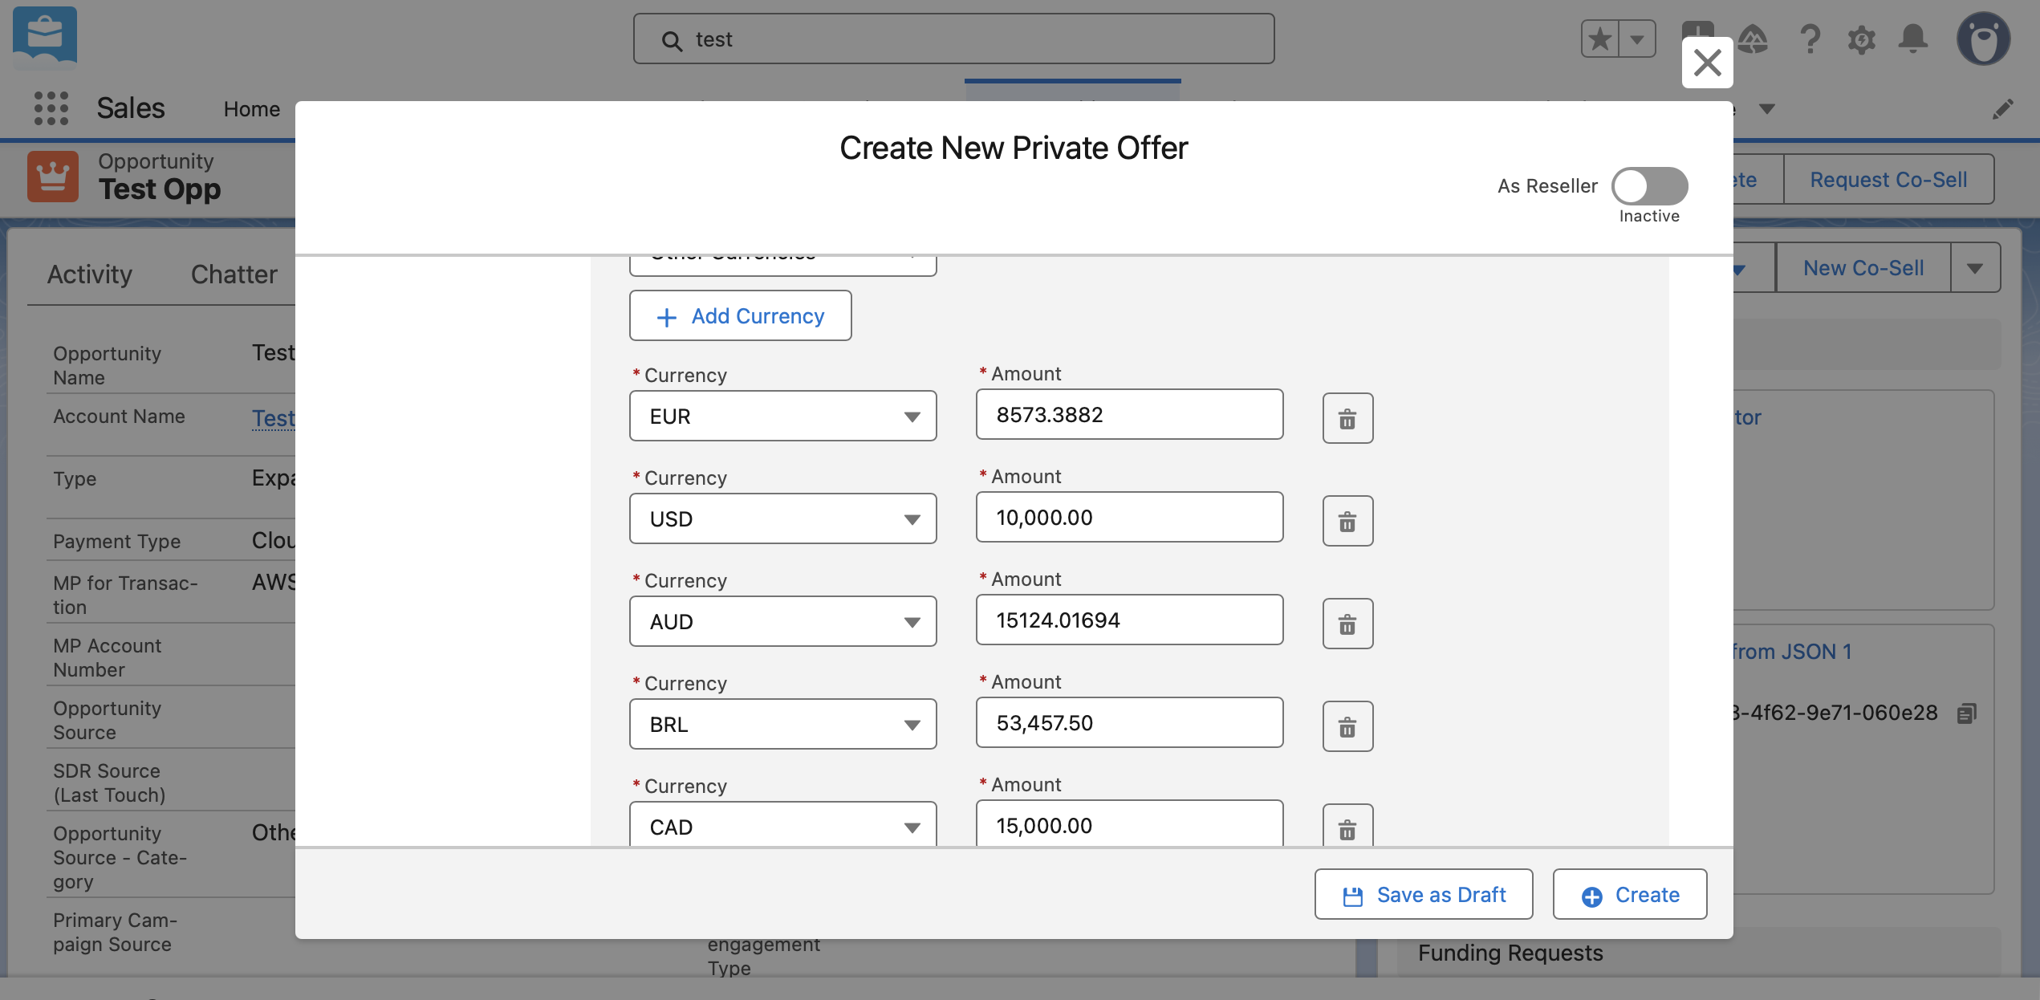Screen dimensions: 2040x1000
Task: Remove the AUD currency entry
Action: click(x=1347, y=624)
